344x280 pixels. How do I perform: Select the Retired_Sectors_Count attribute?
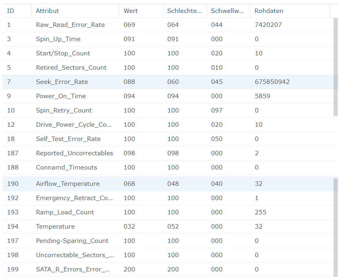click(71, 68)
